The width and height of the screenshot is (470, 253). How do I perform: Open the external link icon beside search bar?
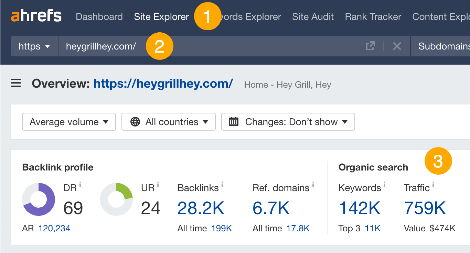pyautogui.click(x=370, y=46)
